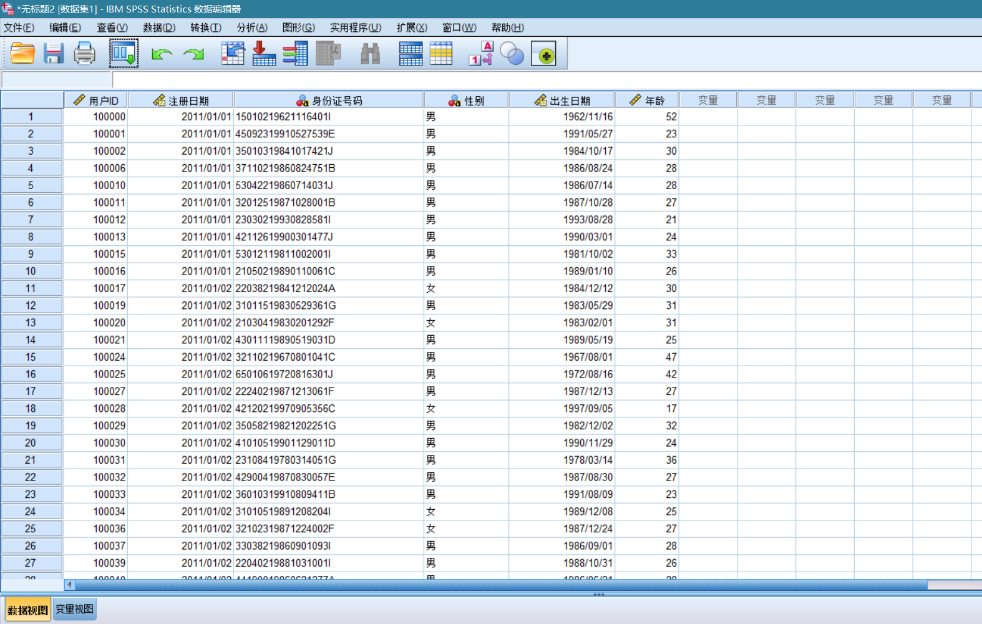982x624 pixels.
Task: Select the 身份证号码 column header
Action: pyautogui.click(x=329, y=100)
